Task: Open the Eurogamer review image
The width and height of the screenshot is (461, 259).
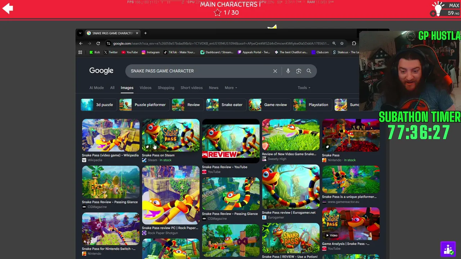Action: click(x=291, y=187)
